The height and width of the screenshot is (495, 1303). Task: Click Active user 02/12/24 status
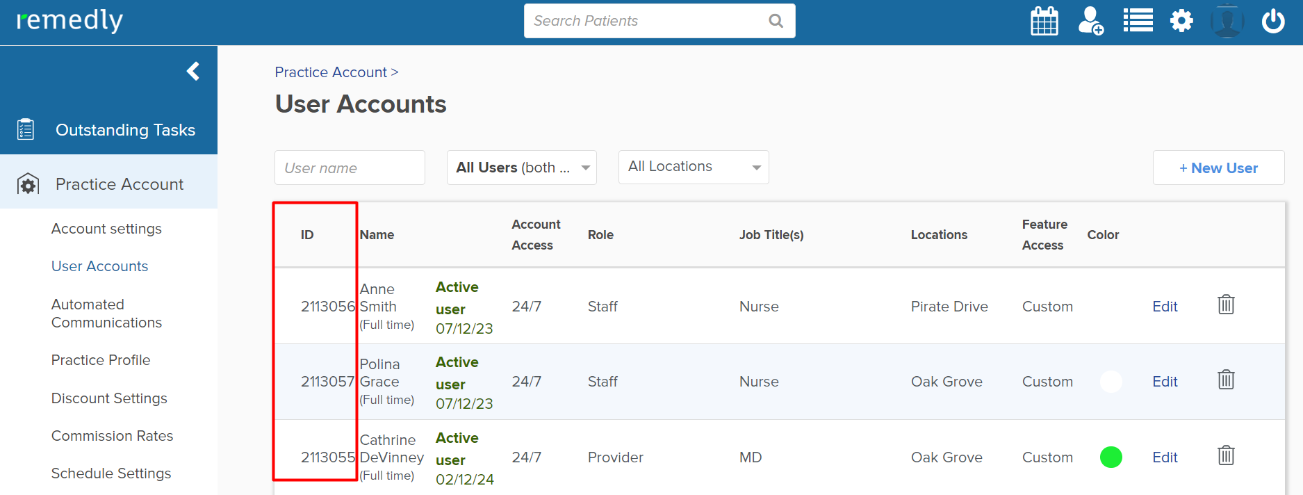[464, 459]
